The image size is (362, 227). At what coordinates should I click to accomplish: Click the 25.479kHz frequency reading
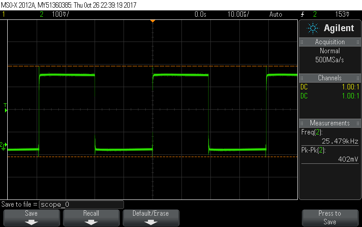[x=340, y=141]
